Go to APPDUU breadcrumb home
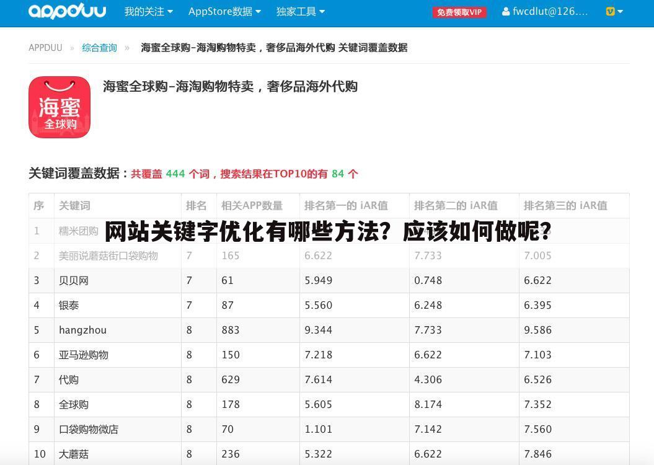Image resolution: width=654 pixels, height=465 pixels. pos(45,48)
